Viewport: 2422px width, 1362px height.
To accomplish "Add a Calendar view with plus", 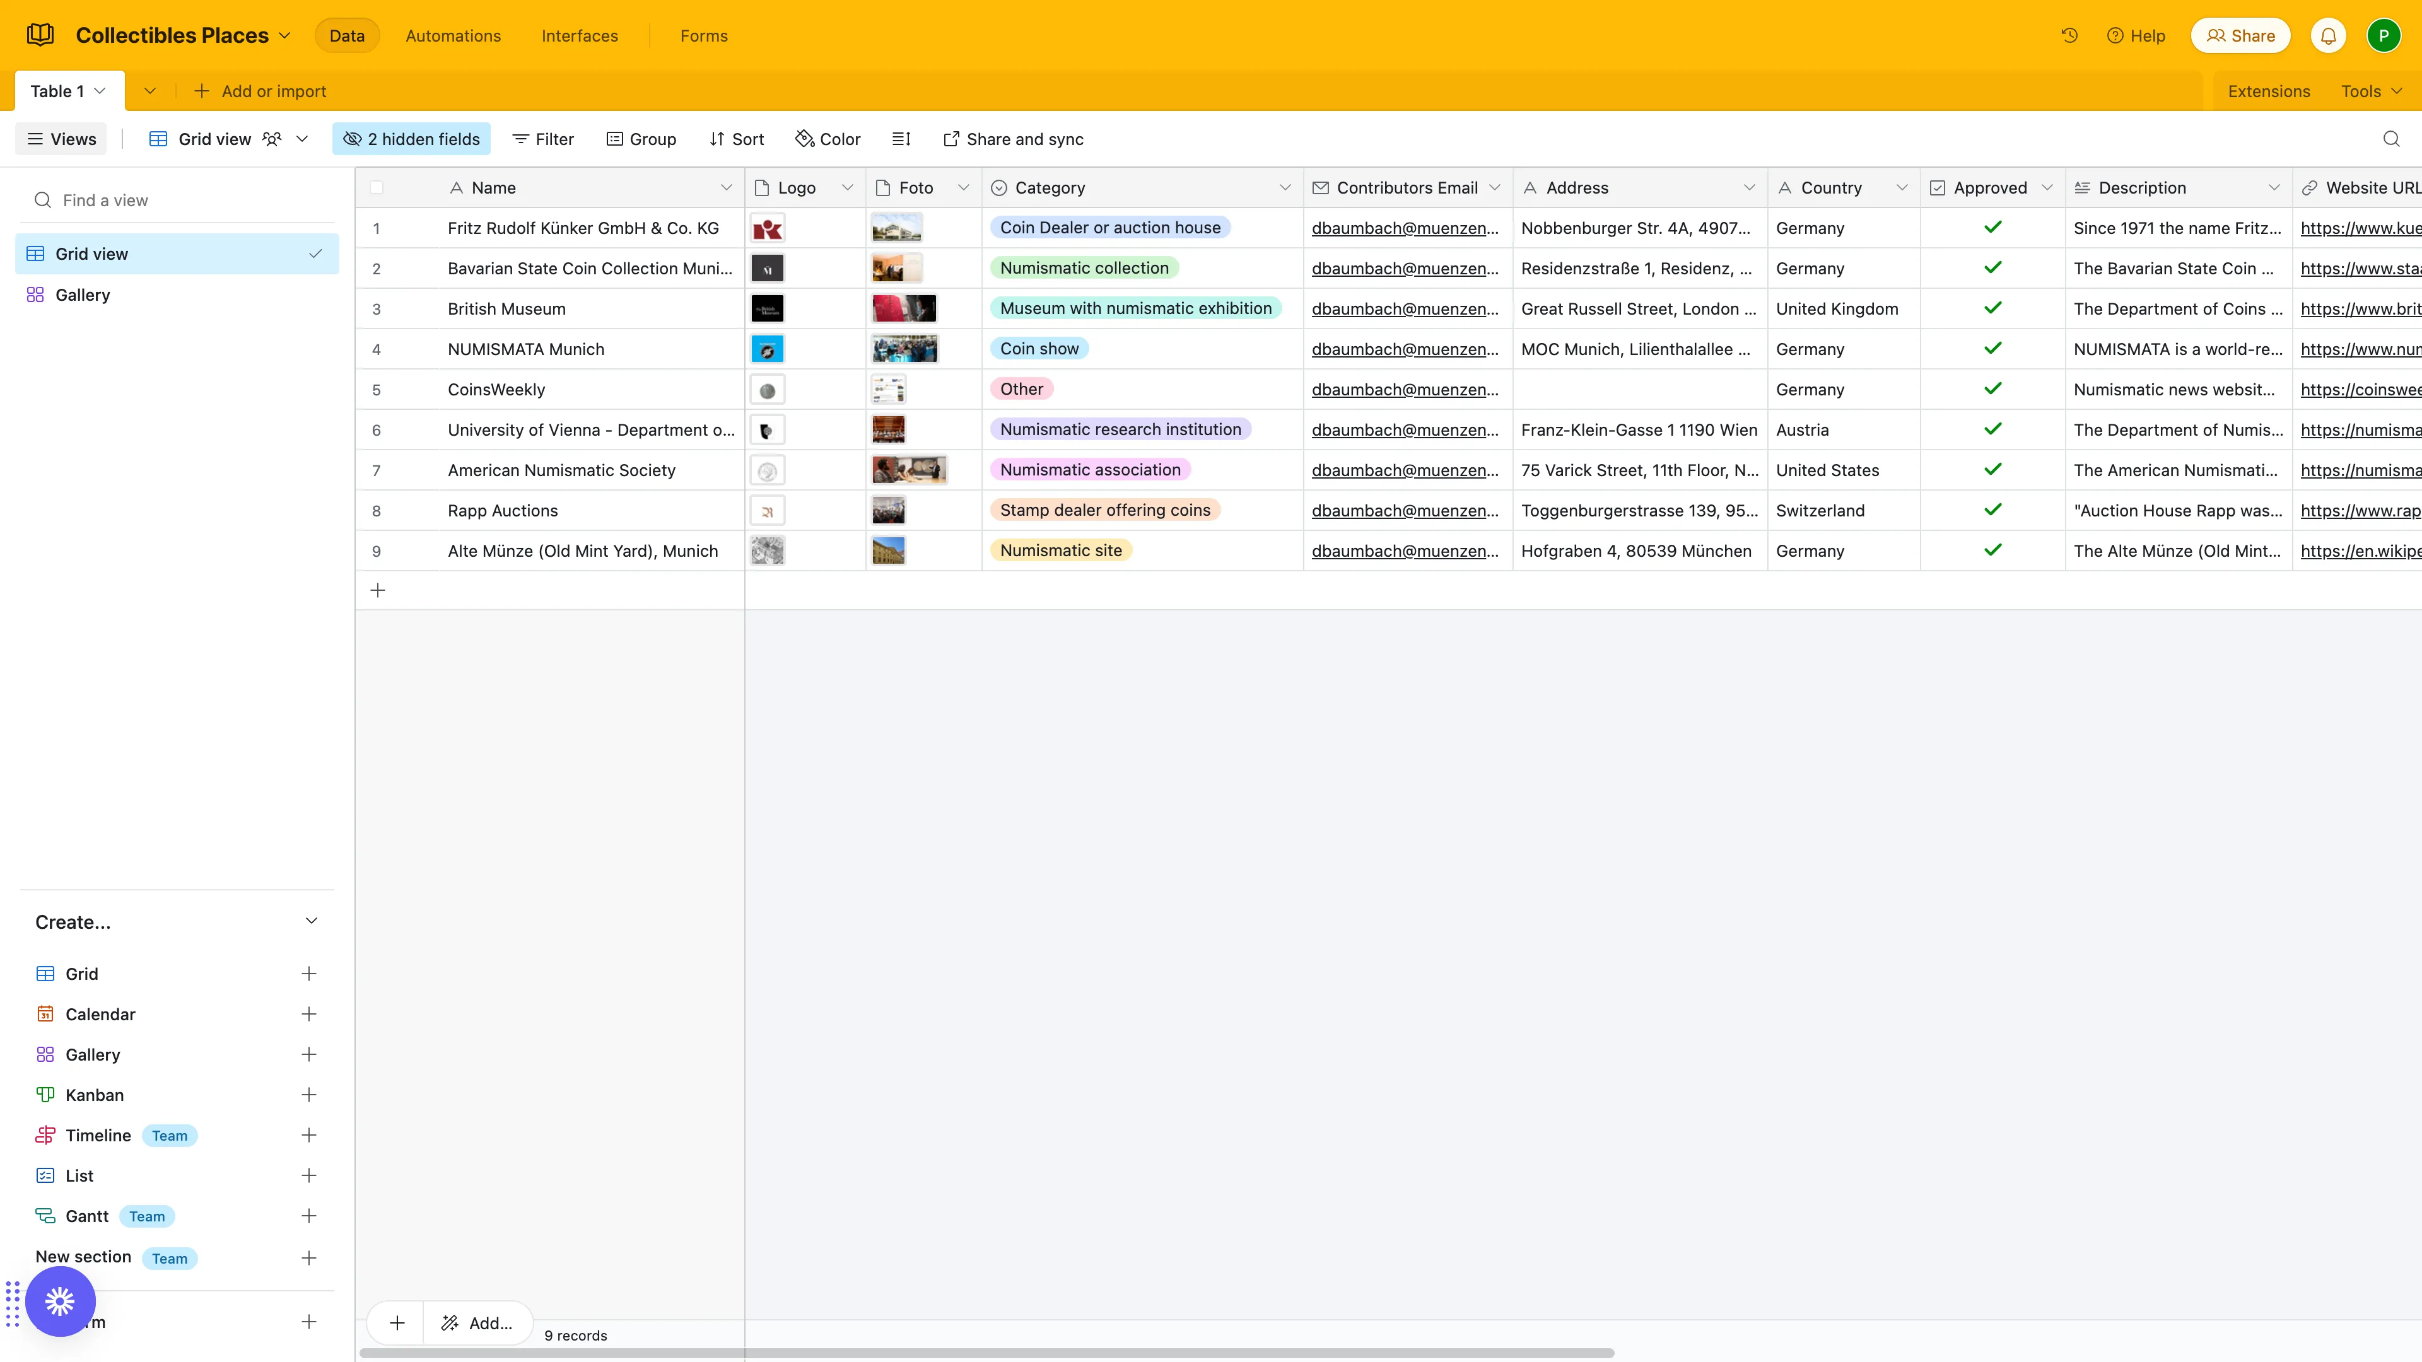I will pyautogui.click(x=308, y=1014).
